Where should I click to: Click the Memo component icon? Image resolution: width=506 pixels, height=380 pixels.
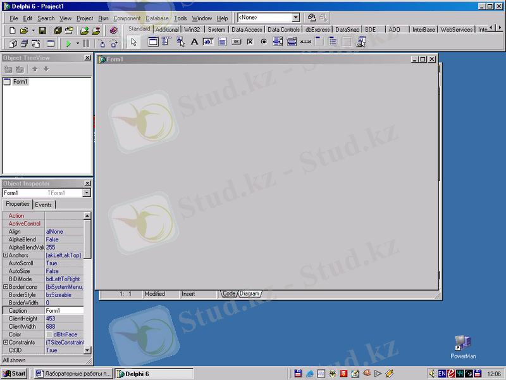pos(222,42)
